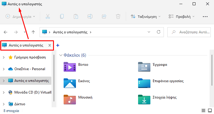Click content pane vertical scrollbar

coord(212,70)
